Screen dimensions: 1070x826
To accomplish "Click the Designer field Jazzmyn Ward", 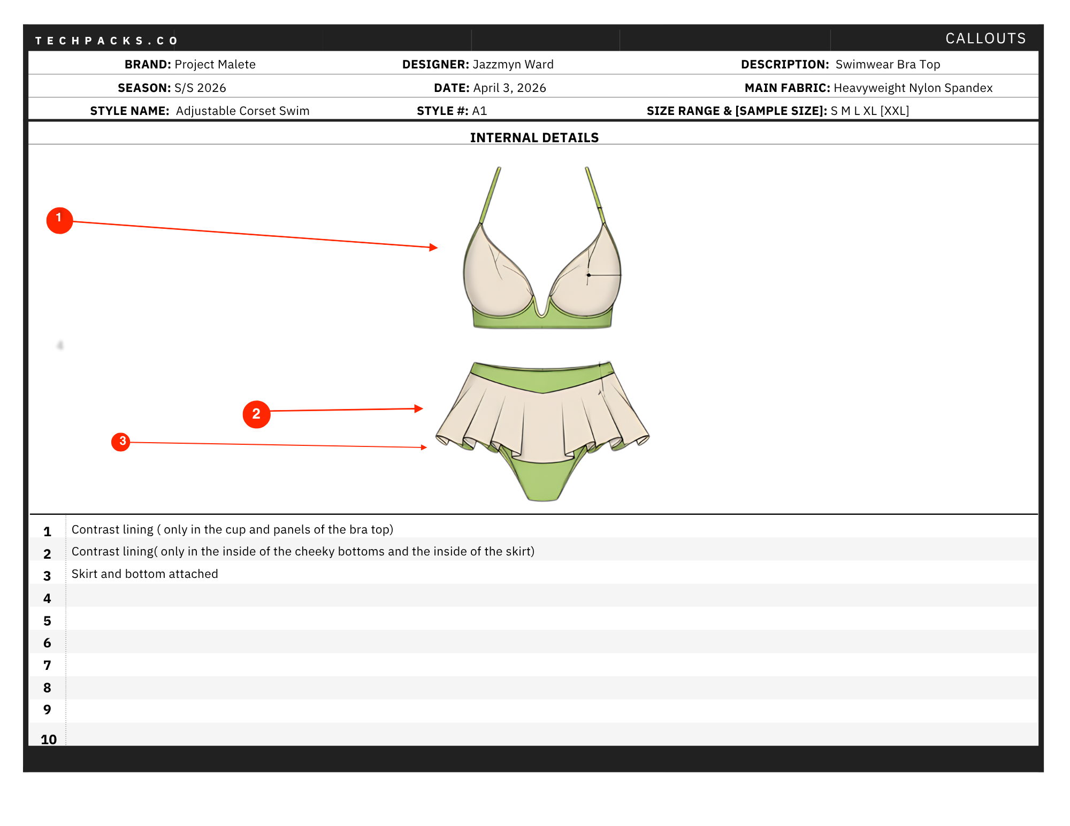I will pyautogui.click(x=478, y=64).
